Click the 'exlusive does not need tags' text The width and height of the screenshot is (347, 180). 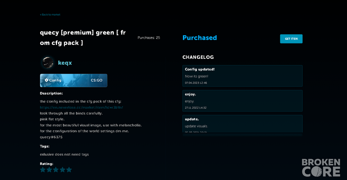click(64, 154)
